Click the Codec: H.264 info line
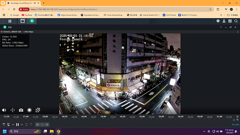The height and width of the screenshot is (135, 240). (x=9, y=37)
